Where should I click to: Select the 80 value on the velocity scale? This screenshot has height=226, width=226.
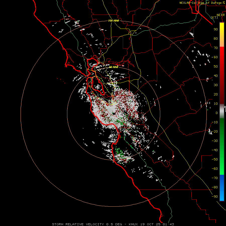[x=216, y=39]
